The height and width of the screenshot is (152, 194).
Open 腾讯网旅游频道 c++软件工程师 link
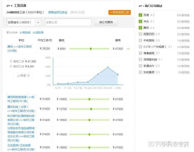(21, 99)
